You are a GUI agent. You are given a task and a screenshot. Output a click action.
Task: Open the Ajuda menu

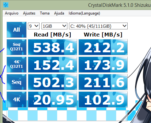pyautogui.click(x=59, y=13)
